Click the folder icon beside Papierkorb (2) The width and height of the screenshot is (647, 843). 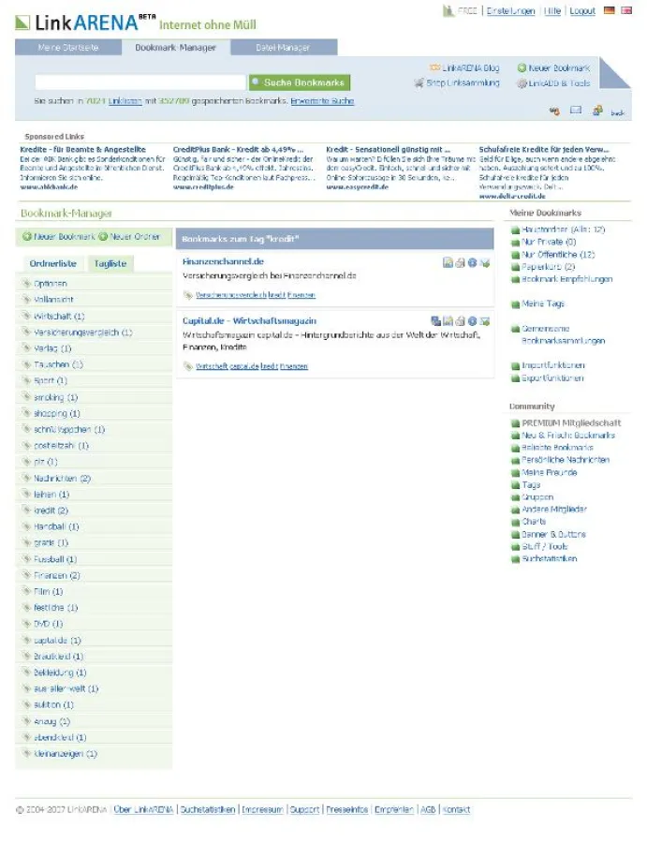coord(515,267)
